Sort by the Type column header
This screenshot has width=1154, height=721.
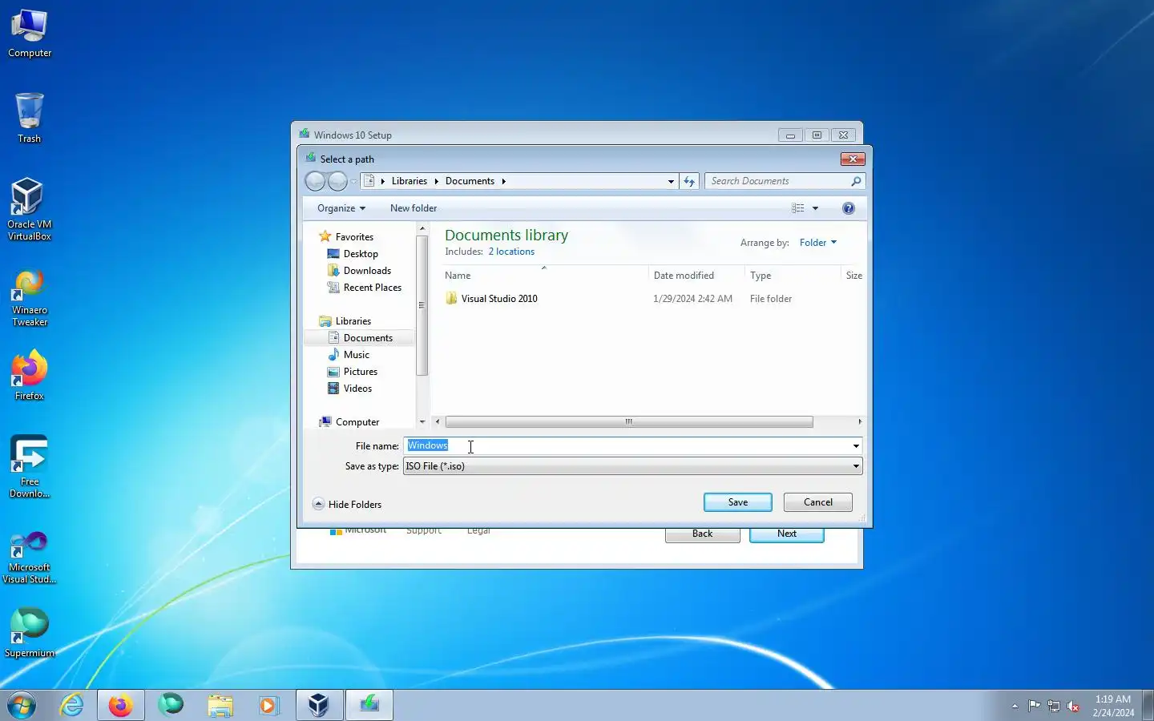click(793, 276)
